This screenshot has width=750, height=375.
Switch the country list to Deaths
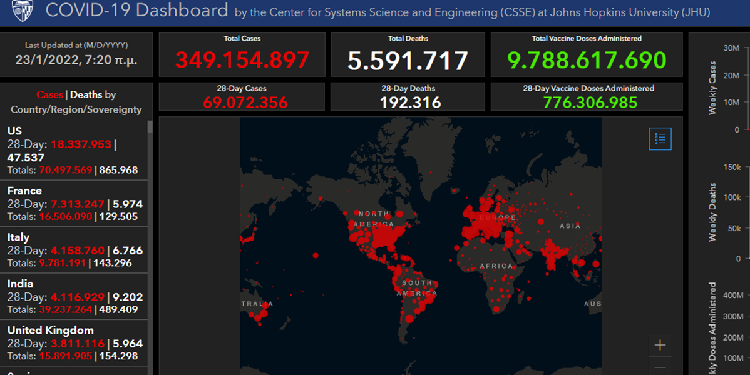click(x=86, y=95)
